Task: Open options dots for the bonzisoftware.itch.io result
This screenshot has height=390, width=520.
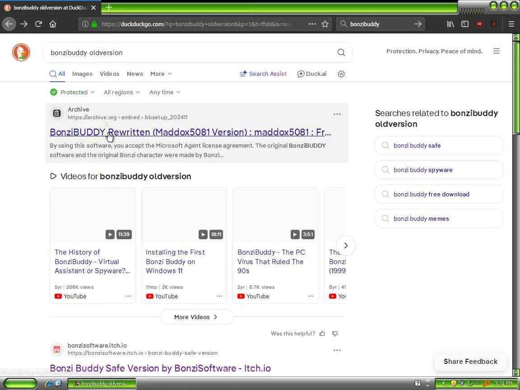Action: [337, 350]
